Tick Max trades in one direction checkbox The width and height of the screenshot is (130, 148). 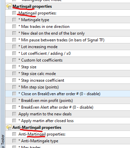14,27
